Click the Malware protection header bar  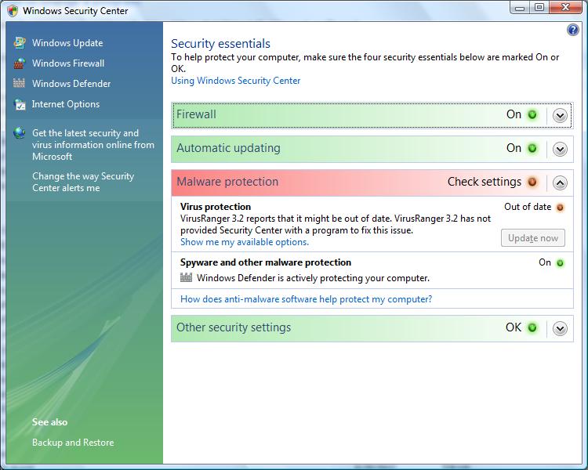372,183
